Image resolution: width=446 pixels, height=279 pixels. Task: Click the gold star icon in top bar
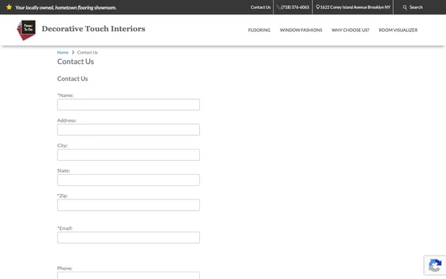click(9, 7)
